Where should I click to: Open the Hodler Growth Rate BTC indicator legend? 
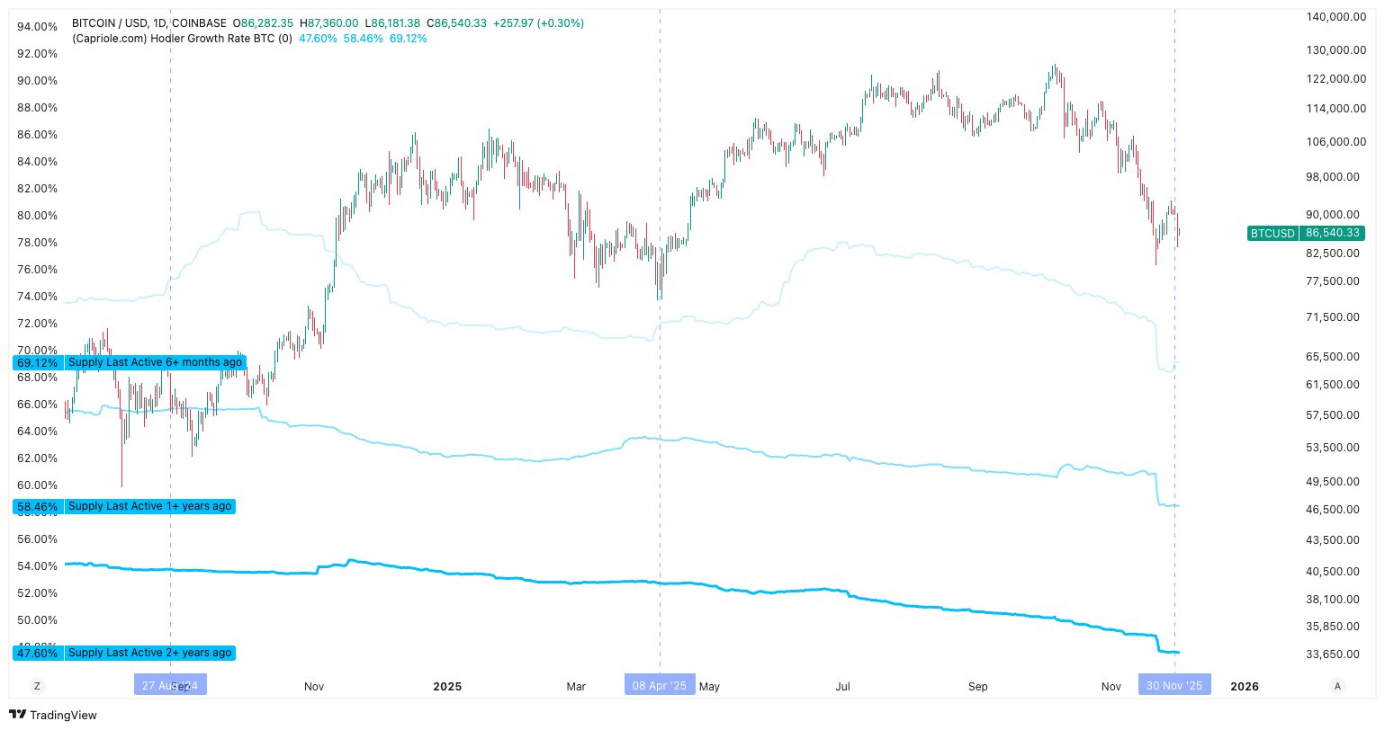tap(182, 39)
